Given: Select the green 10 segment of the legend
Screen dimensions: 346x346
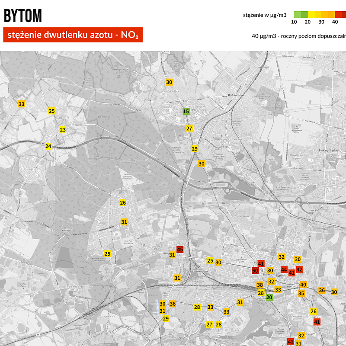Looking at the screenshot, I should 297,14.
